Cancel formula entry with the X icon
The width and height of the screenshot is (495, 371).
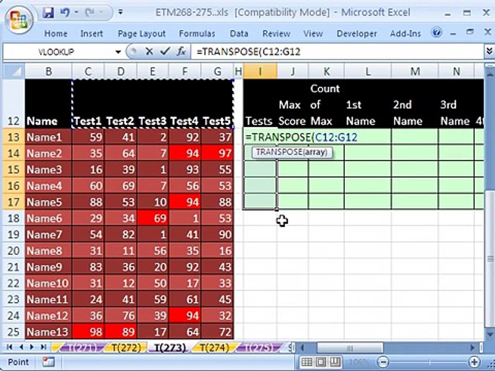pyautogui.click(x=150, y=52)
